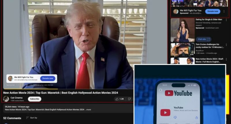Tap the back chevron on the phone screen
Image resolution: width=231 pixels, height=124 pixels.
[161, 90]
